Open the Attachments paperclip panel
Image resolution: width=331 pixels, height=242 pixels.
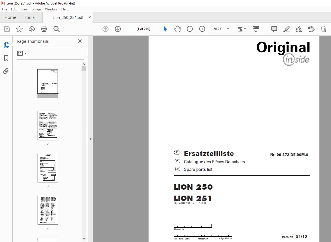[6, 71]
